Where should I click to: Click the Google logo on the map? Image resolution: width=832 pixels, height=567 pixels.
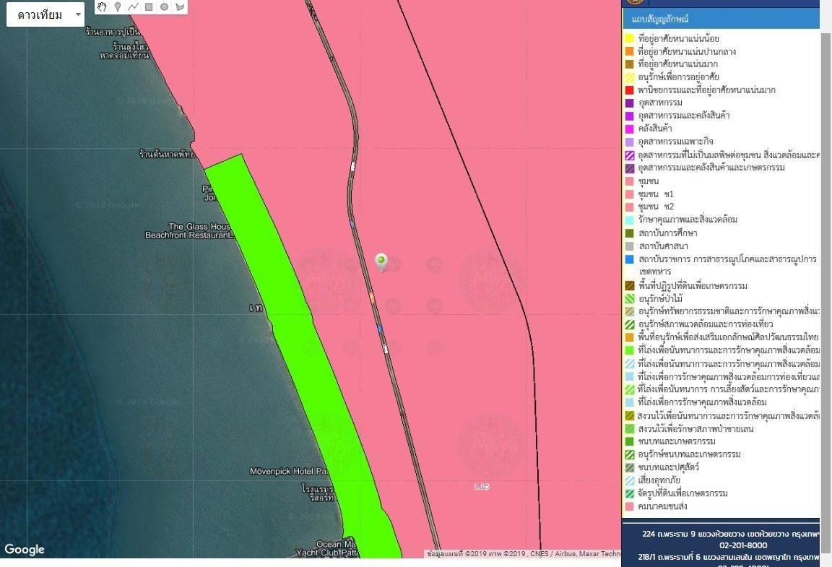25,550
